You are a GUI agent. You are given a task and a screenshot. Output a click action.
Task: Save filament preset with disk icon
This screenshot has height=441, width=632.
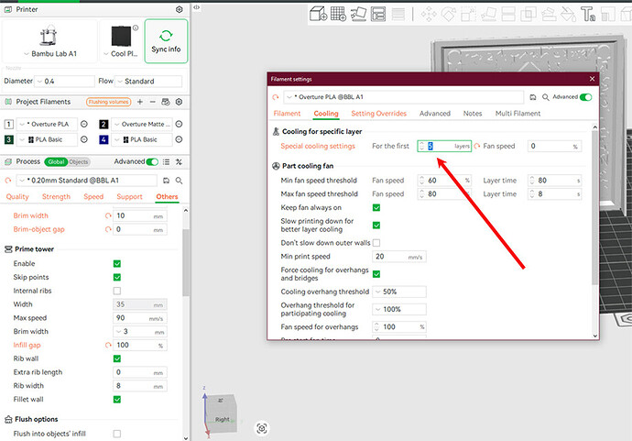coord(533,97)
